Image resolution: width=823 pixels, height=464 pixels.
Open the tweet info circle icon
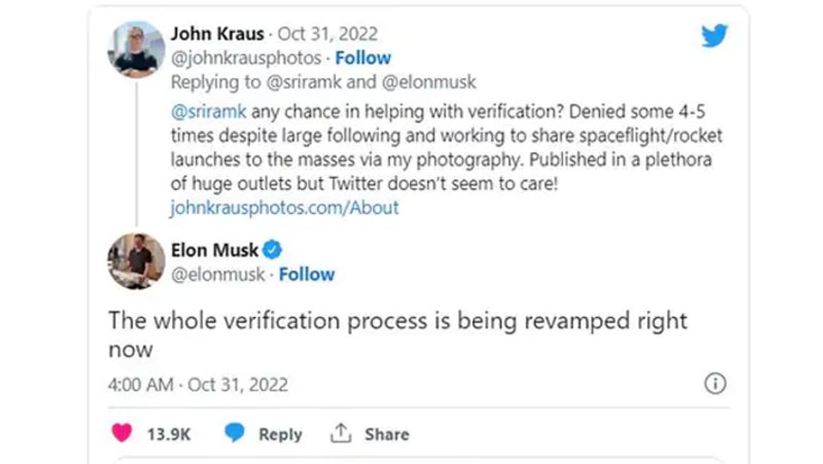click(715, 384)
